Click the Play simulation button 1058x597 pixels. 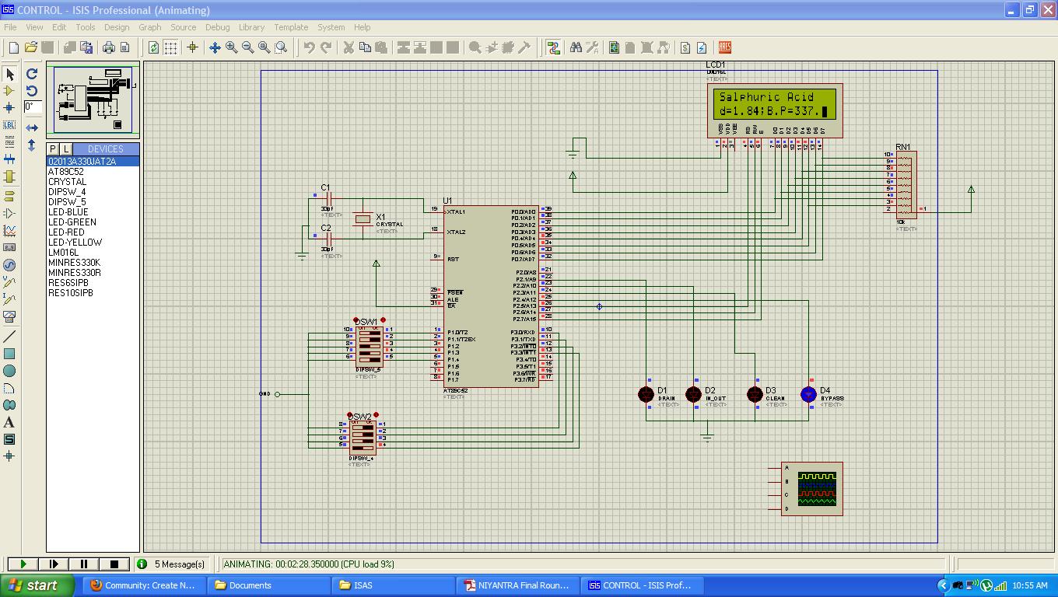pyautogui.click(x=23, y=564)
